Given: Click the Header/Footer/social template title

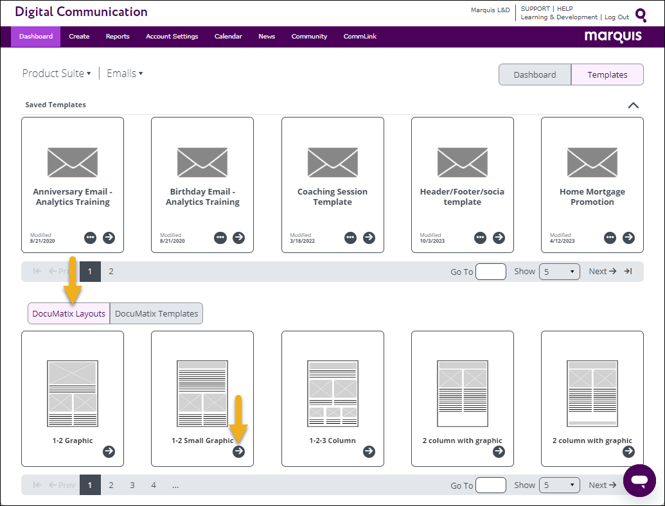Looking at the screenshot, I should click(462, 196).
